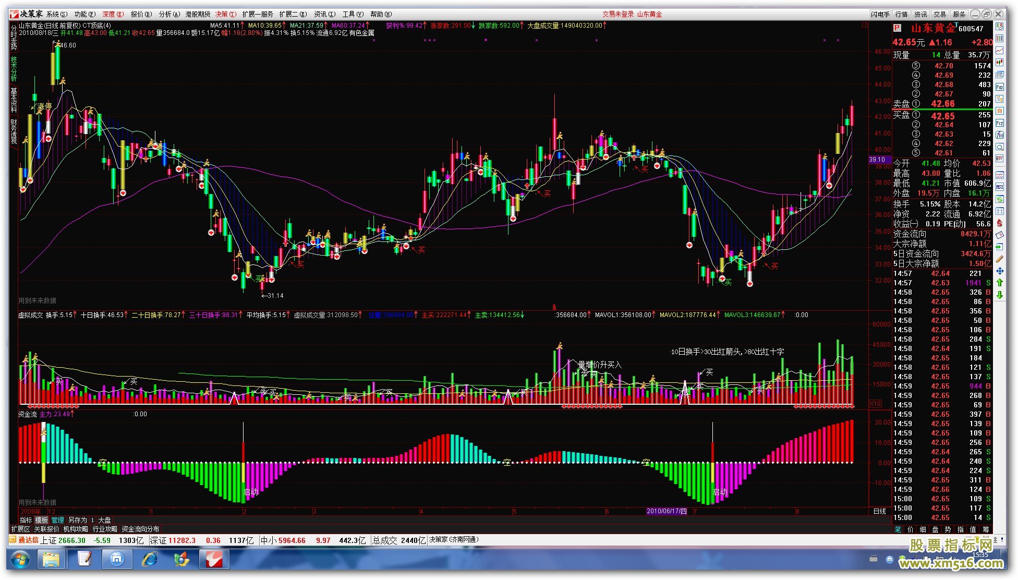Image resolution: width=1018 pixels, height=580 pixels.
Task: Expand the ×10 volume scale label
Action: (875, 404)
